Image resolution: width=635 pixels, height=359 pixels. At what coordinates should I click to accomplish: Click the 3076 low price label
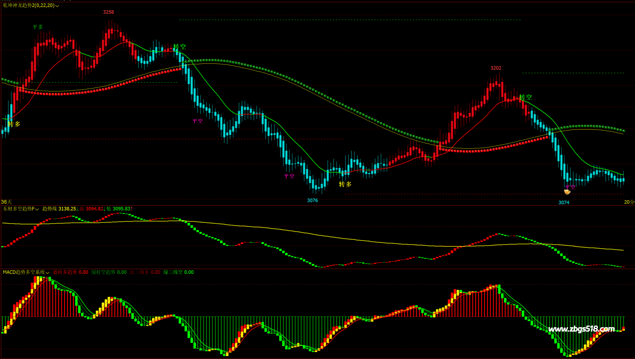point(312,200)
